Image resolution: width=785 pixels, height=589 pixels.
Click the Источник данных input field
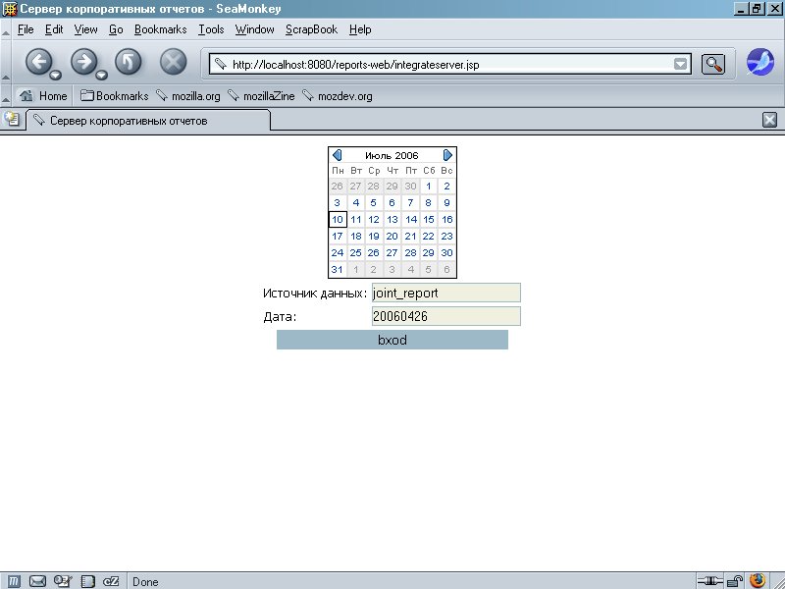pos(446,293)
